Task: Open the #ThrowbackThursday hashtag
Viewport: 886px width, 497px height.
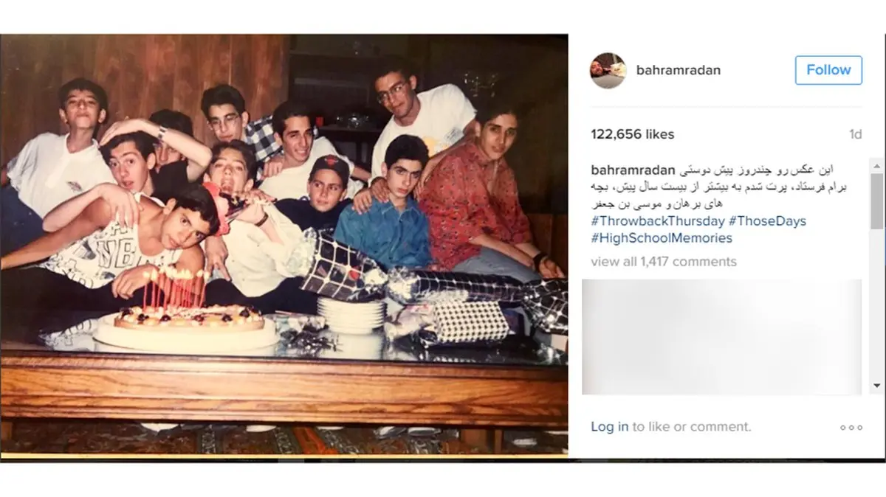Action: click(658, 221)
